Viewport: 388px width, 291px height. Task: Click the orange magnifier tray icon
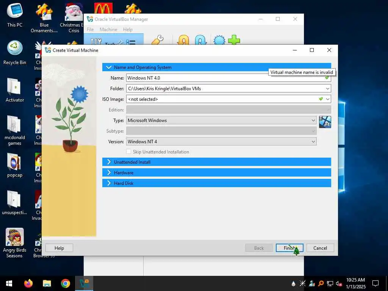click(321, 283)
